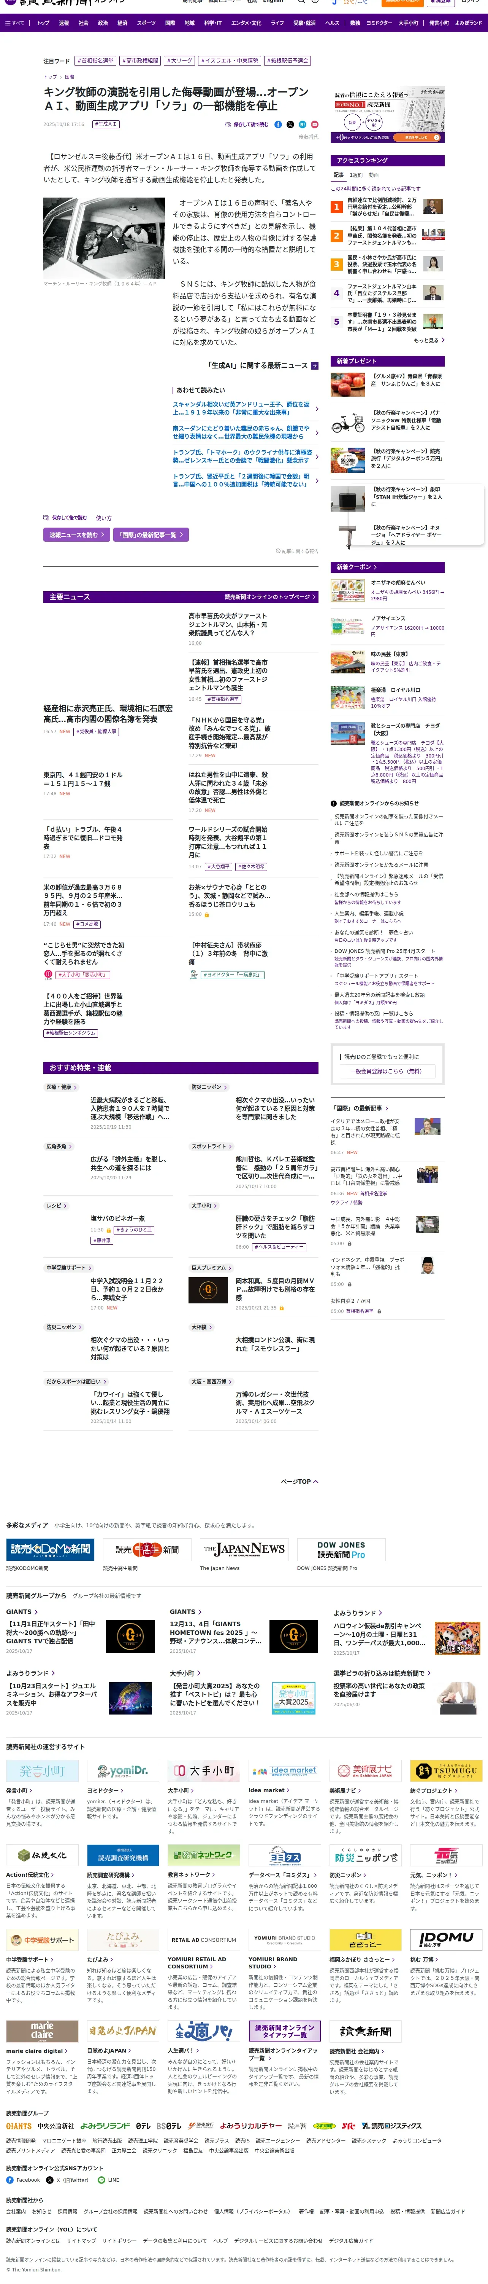This screenshot has width=488, height=2284.
Task: Open the 発言小町 navigation tab
Action: point(439,23)
